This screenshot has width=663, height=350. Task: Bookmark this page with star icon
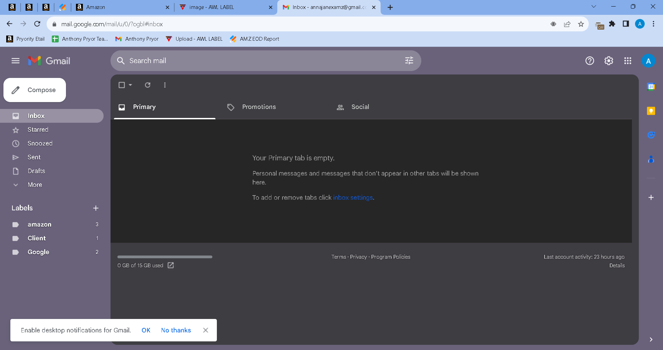click(581, 24)
